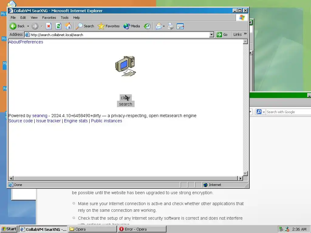The height and width of the screenshot is (233, 311).
Task: Stop page loading with the red X icon
Action: pos(49,26)
